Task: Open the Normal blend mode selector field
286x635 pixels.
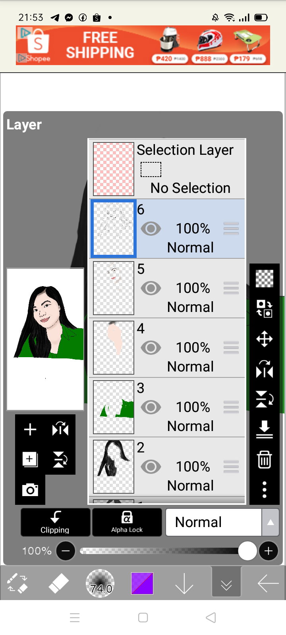Action: (214, 522)
